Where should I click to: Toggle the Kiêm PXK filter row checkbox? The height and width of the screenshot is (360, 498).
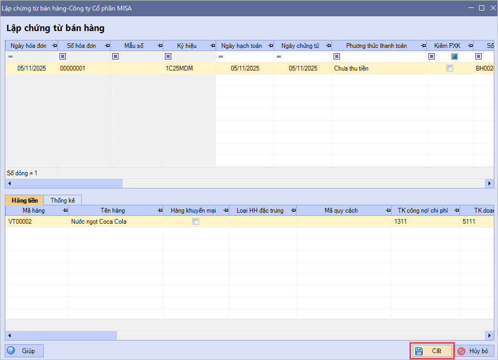click(x=454, y=56)
